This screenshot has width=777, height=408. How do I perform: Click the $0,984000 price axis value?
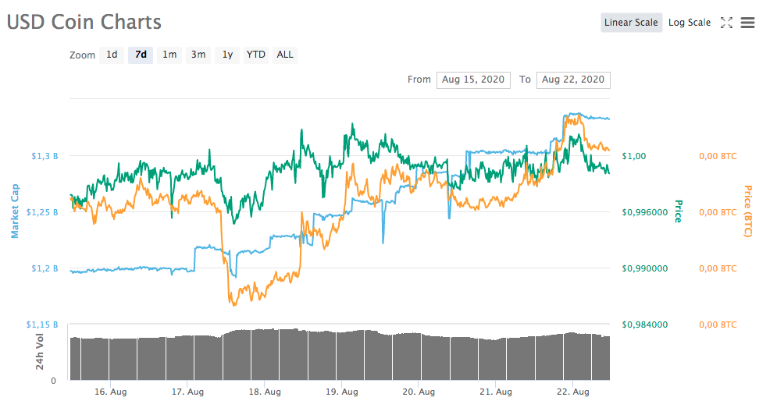645,325
